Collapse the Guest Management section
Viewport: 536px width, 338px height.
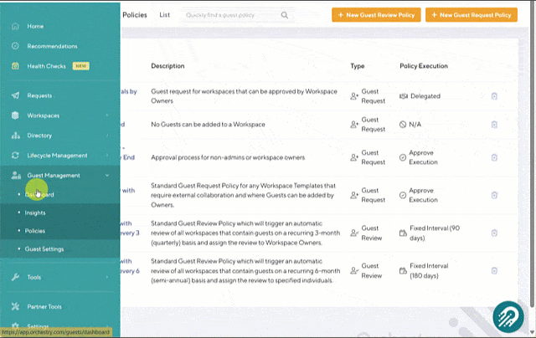coord(107,176)
